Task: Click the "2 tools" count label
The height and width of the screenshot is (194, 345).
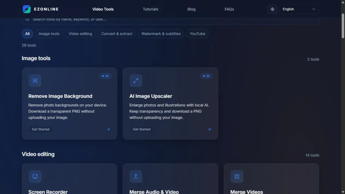Action: pos(313,59)
